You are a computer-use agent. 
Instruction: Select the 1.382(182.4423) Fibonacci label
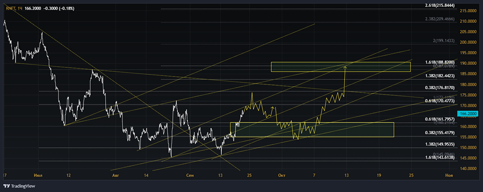[x=440, y=75]
